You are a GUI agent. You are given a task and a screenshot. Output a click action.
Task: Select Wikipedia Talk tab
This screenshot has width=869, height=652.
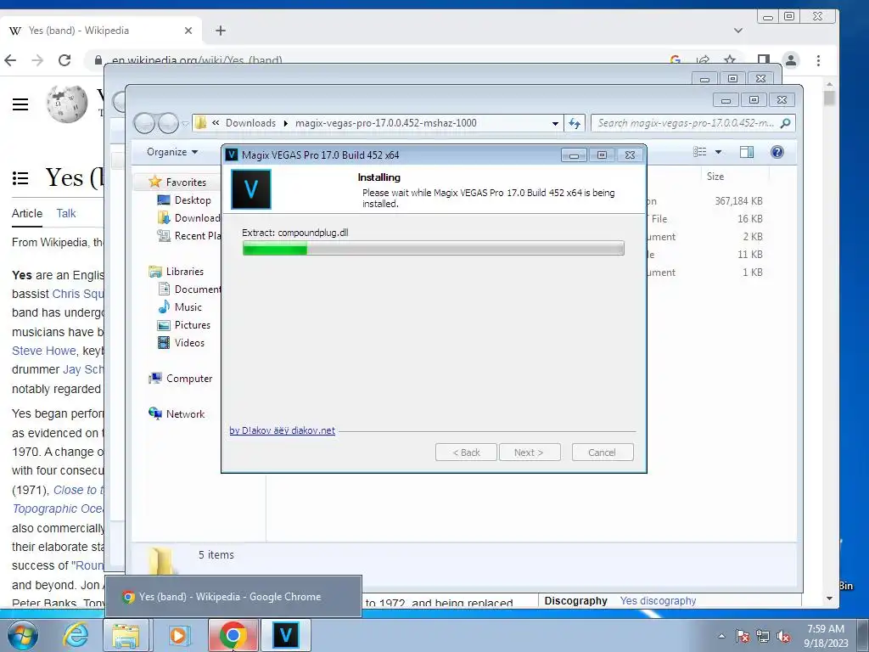(66, 213)
